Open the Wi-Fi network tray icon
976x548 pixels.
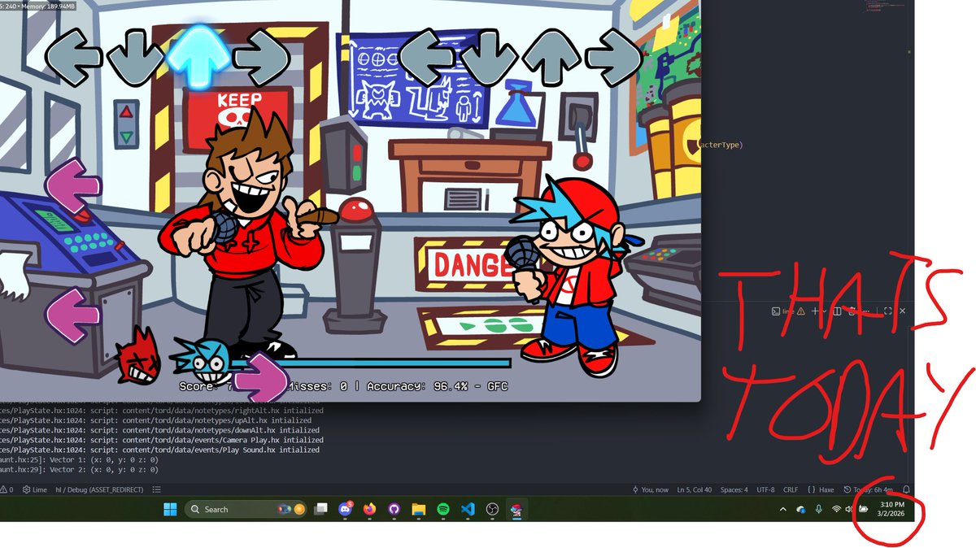click(836, 510)
